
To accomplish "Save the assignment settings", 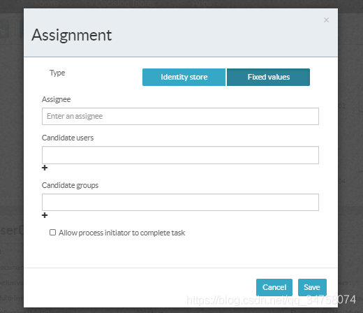I will [x=312, y=287].
